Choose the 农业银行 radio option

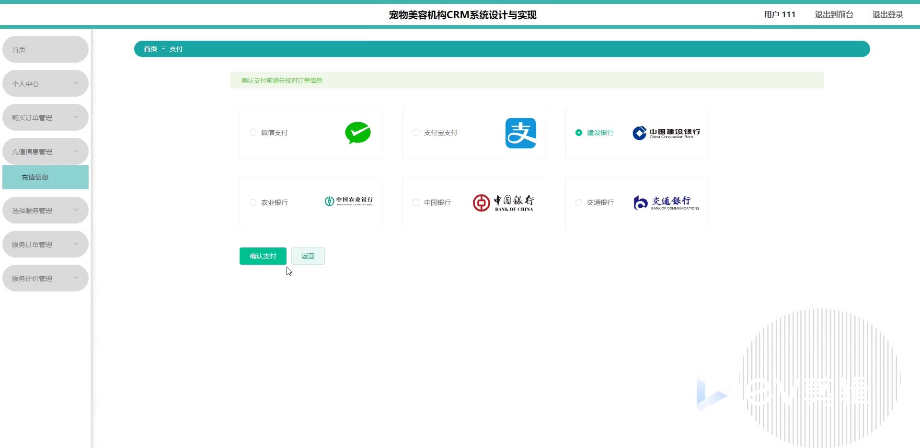pyautogui.click(x=253, y=202)
